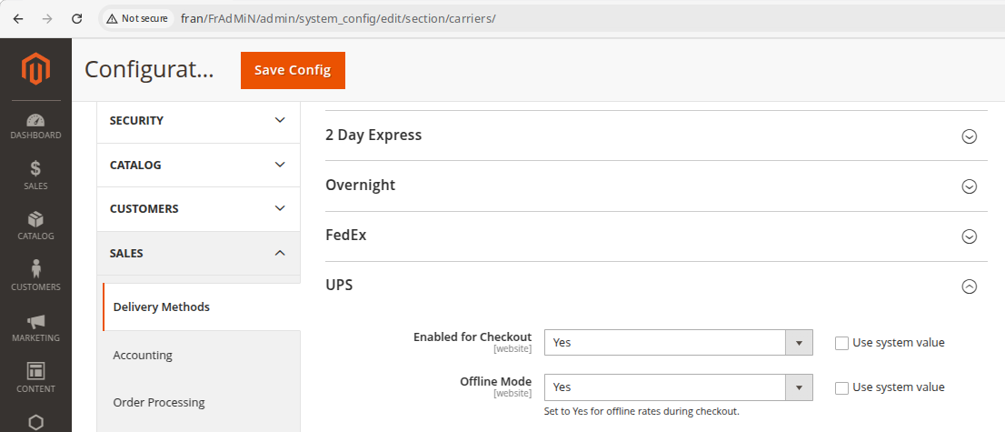Click the Magento logo icon
Viewport: 1005px width, 432px height.
tap(35, 69)
